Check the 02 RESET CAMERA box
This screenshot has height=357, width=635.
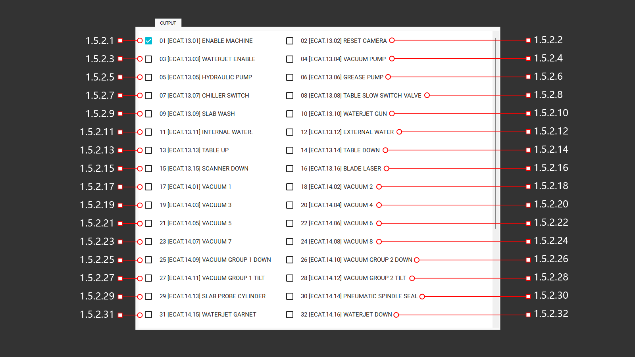pyautogui.click(x=290, y=41)
